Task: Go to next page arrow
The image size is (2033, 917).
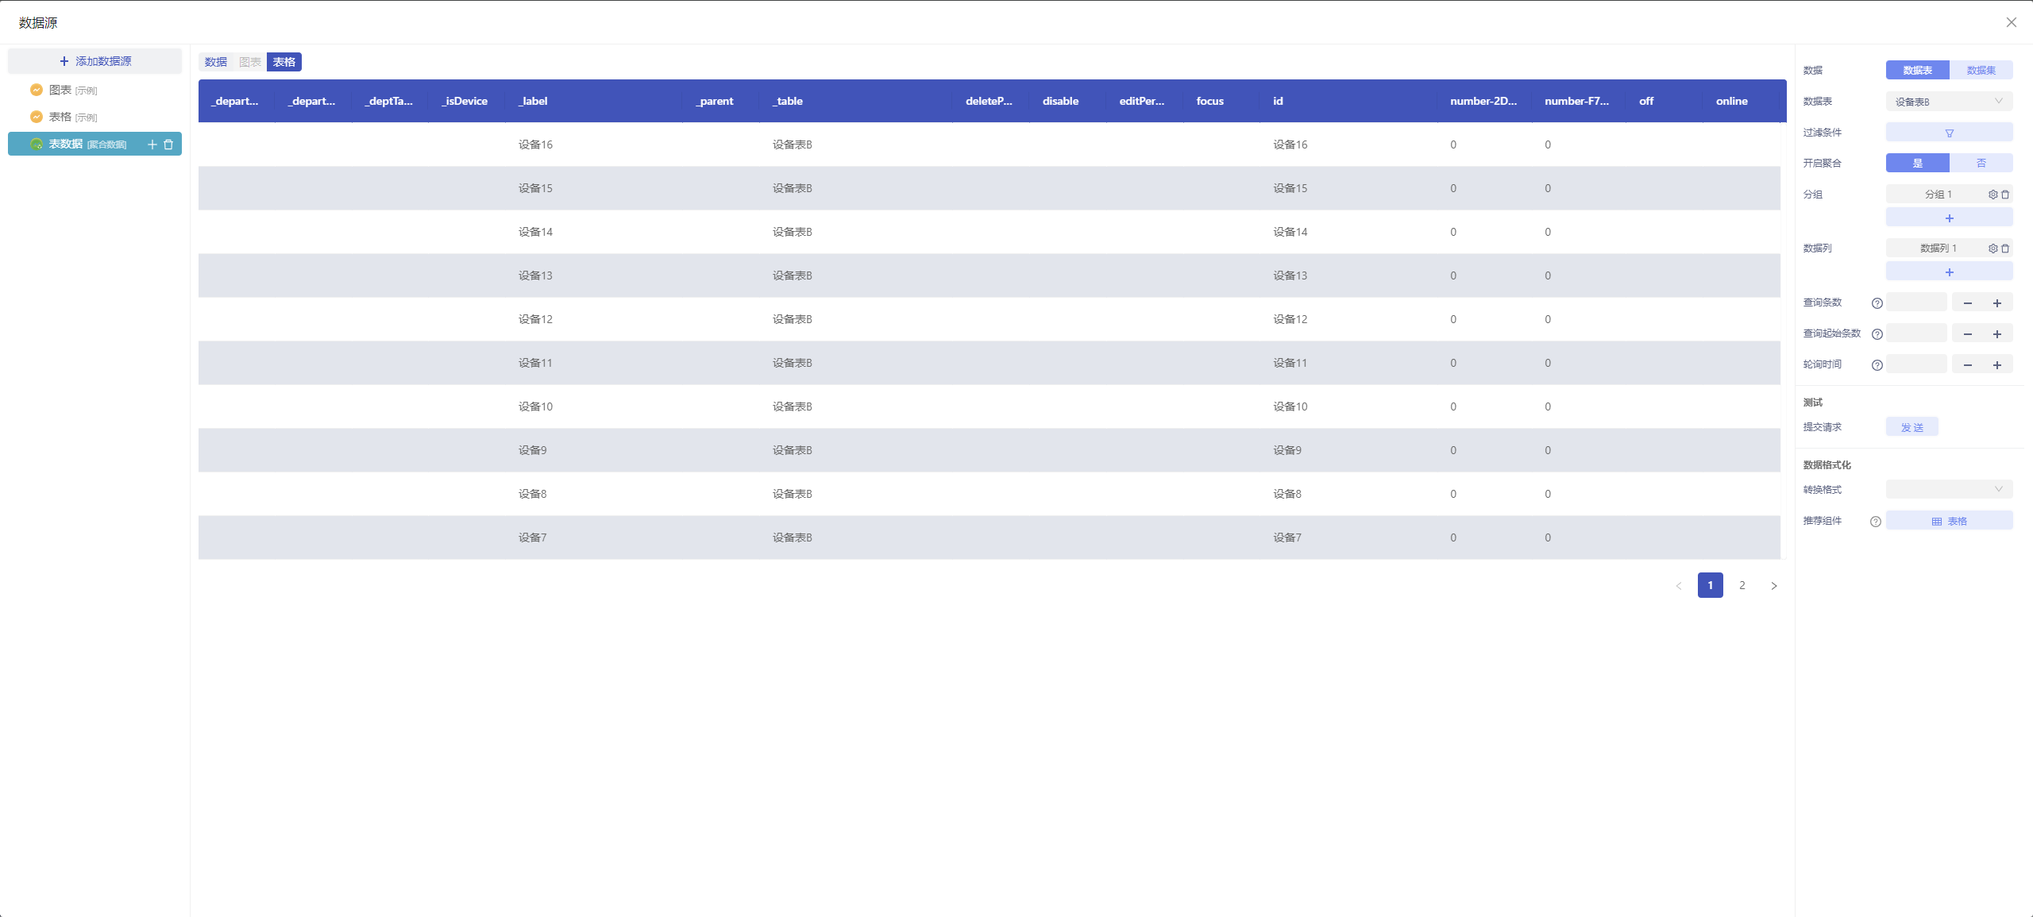Action: [1774, 586]
